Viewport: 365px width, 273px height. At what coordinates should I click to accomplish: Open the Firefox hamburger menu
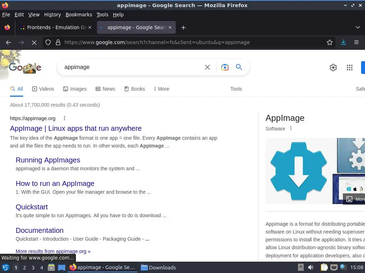click(356, 43)
